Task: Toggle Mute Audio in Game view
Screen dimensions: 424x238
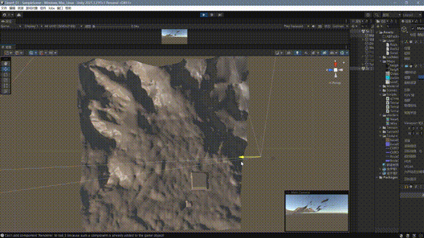Action: coord(313,26)
